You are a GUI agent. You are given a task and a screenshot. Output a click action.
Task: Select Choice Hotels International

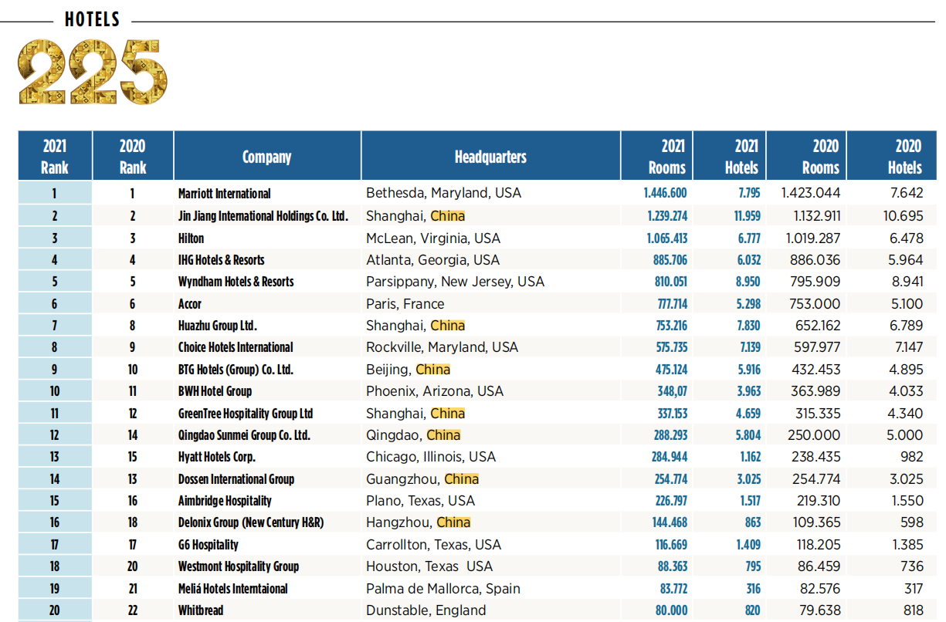[236, 347]
